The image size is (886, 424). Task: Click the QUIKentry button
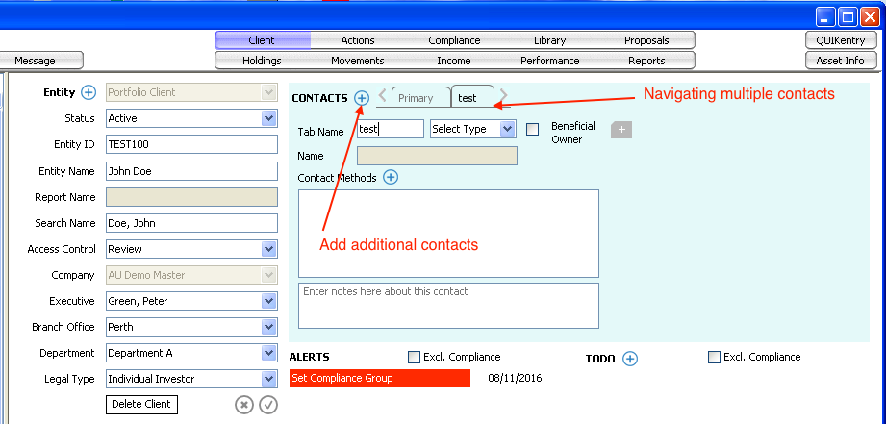840,40
